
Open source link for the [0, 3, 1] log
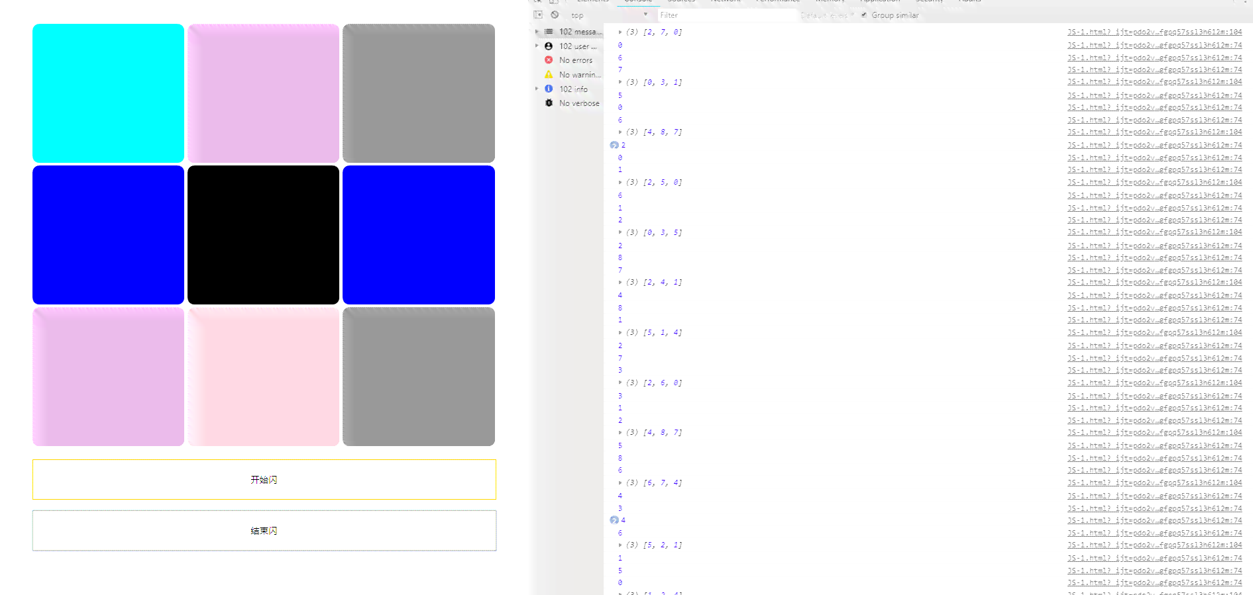[1154, 82]
